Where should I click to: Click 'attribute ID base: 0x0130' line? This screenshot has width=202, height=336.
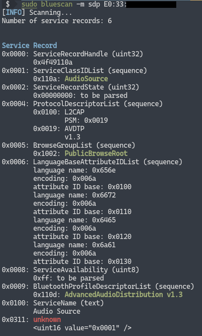[82, 261]
